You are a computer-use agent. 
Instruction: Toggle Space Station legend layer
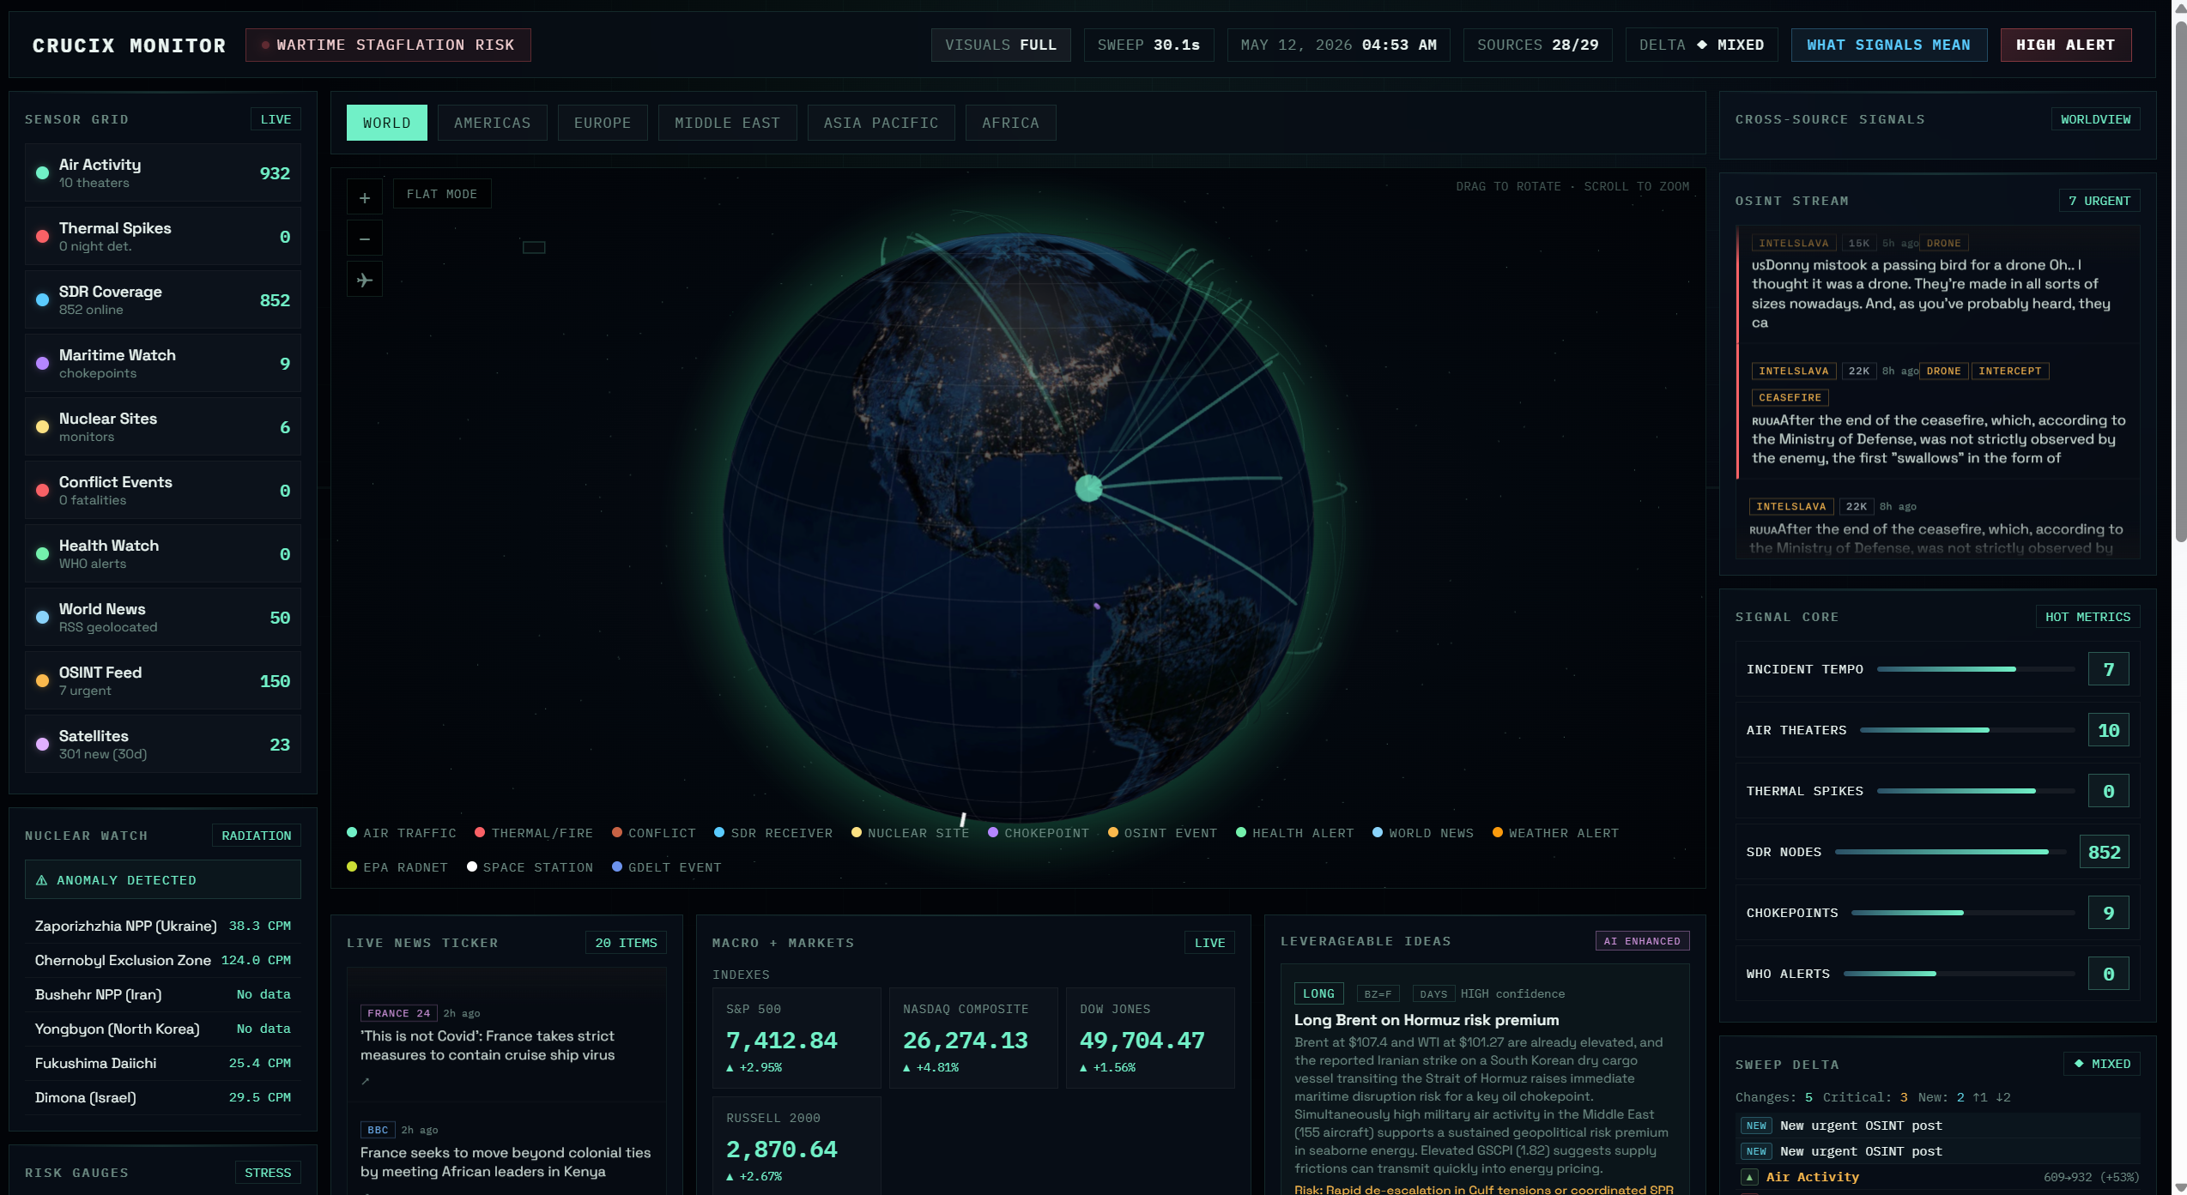point(530,867)
